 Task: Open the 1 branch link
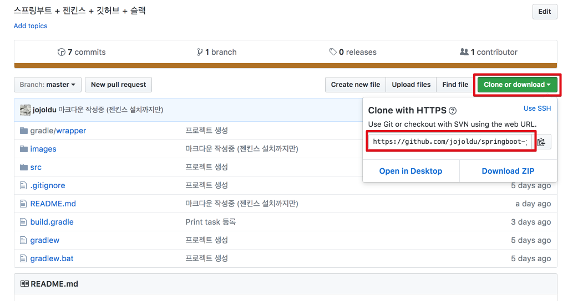pos(217,52)
